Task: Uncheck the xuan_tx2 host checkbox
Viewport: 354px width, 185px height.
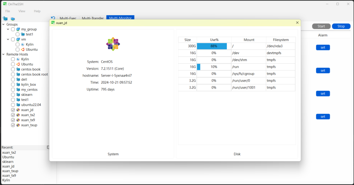Action: 13,115
